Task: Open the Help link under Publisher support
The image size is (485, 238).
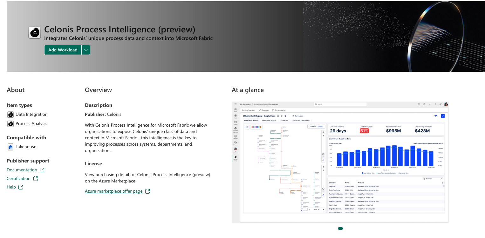Action: point(11,187)
